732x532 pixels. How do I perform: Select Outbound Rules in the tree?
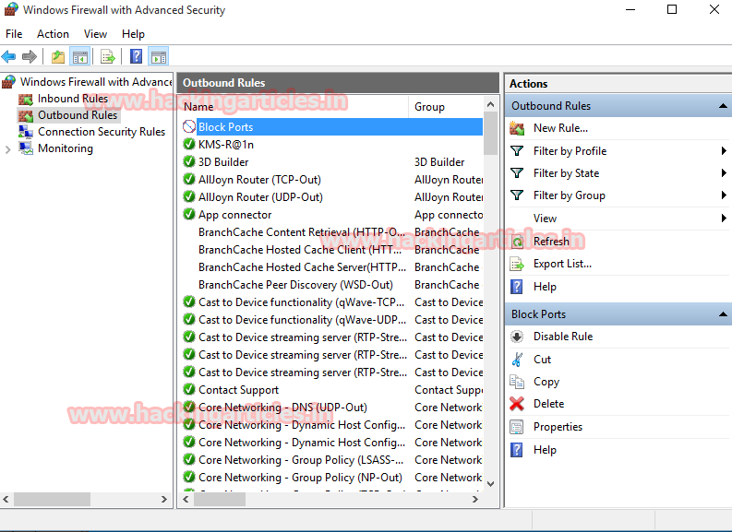(78, 115)
